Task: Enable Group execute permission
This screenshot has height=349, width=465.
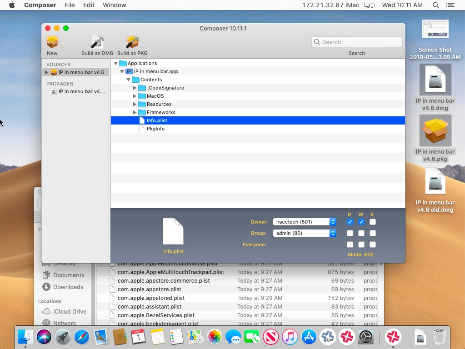Action: [x=372, y=233]
